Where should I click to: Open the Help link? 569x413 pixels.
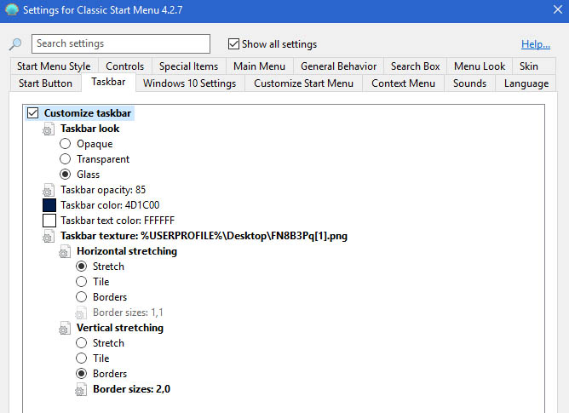point(535,44)
